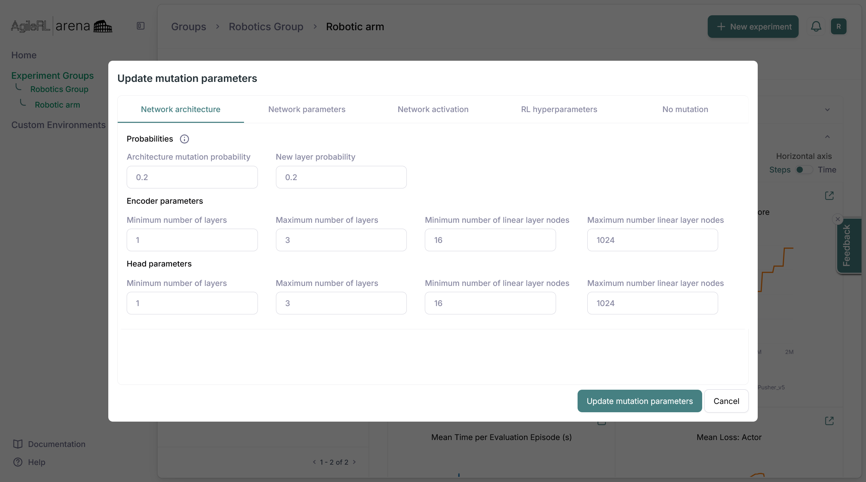
Task: Open the notifications bell
Action: tap(816, 27)
